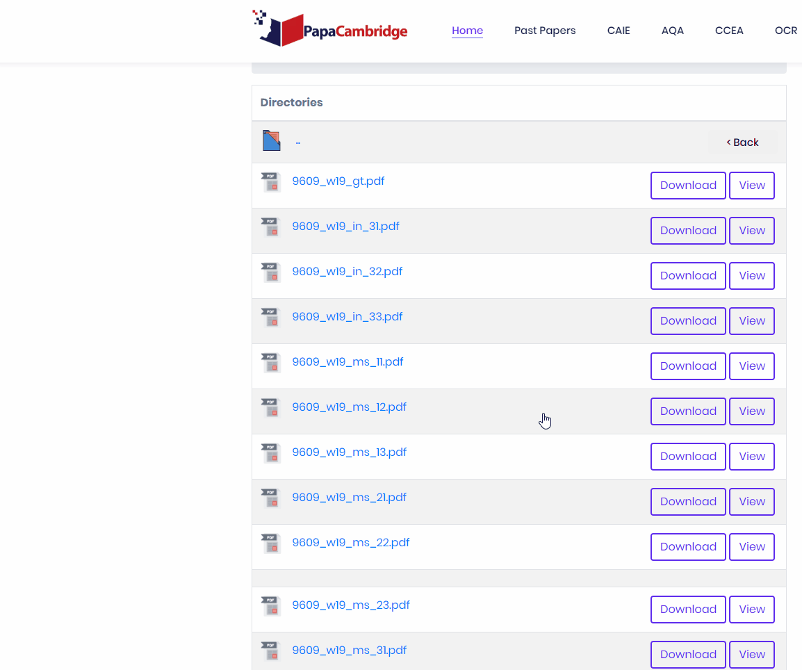Click the PDF icon beside 9609_w19_gt.pdf
The image size is (802, 670).
click(270, 181)
